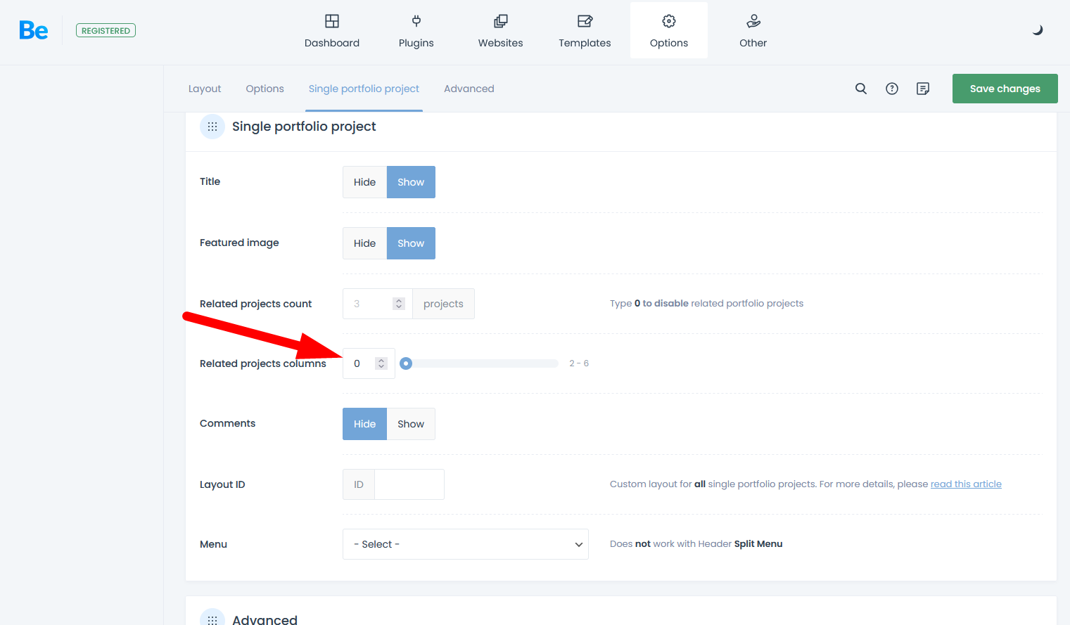Click Related projects columns stepper arrows
This screenshot has width=1070, height=625.
pos(381,363)
